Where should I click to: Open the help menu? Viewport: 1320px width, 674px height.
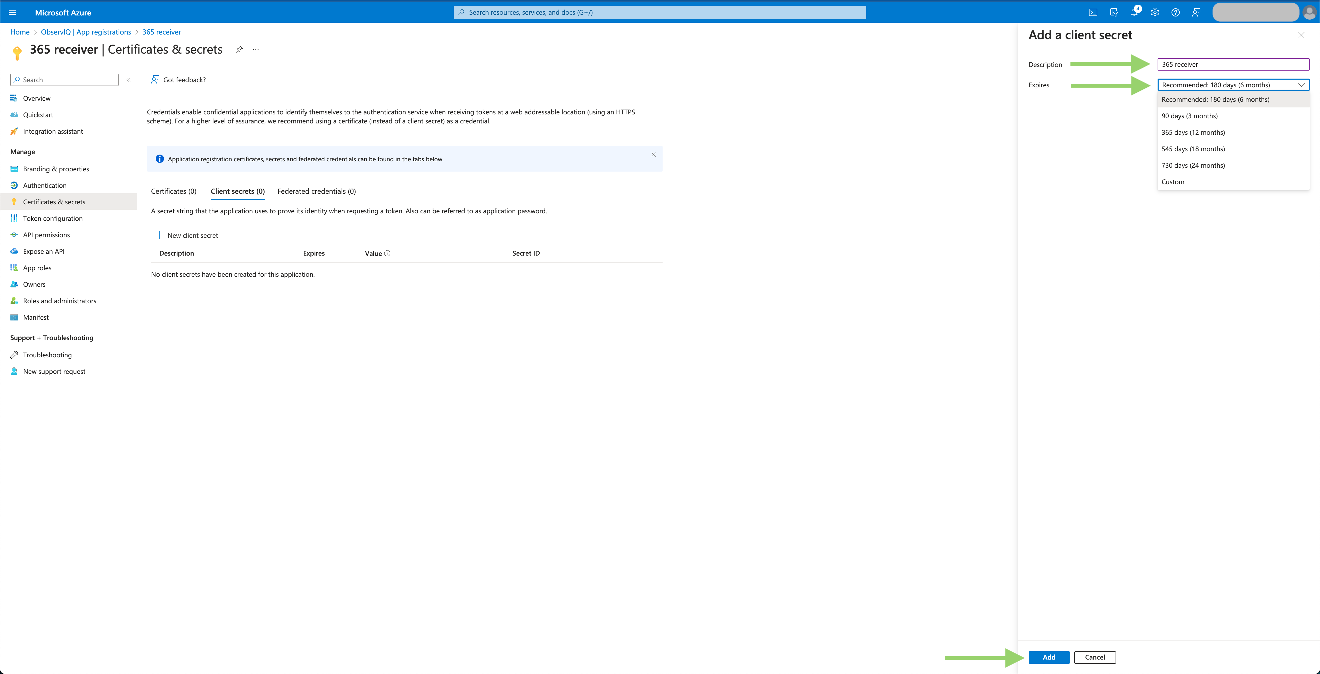coord(1176,12)
